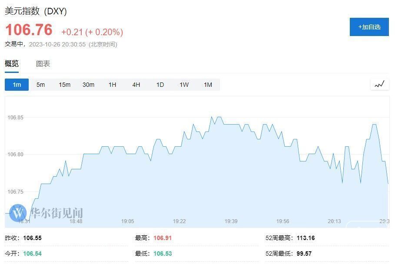Switch to the 概览 overview tab

(x=12, y=64)
